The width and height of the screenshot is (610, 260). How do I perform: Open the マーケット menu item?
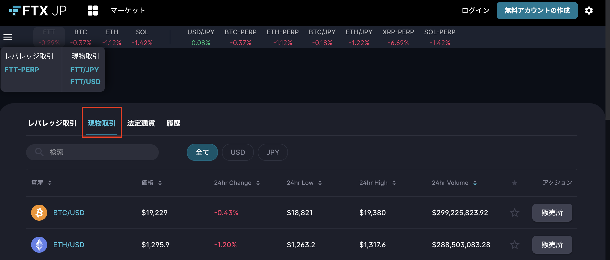click(128, 11)
